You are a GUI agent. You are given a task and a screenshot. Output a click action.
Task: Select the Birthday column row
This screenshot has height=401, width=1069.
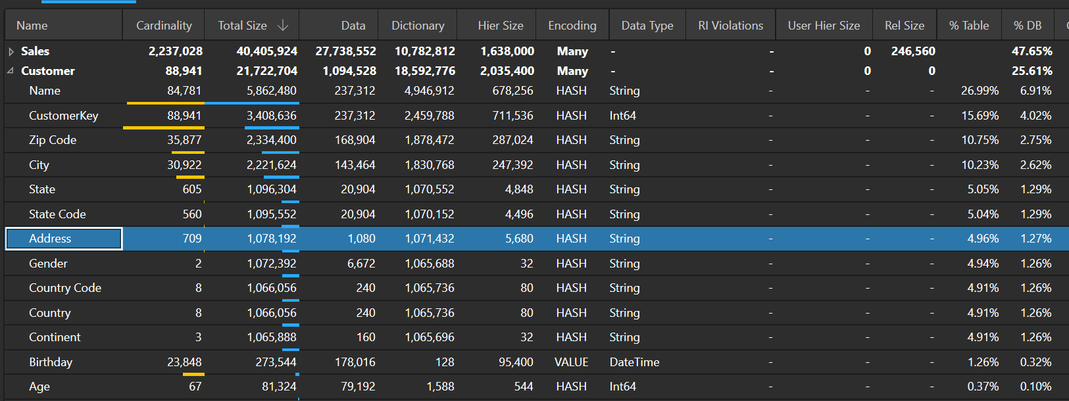[x=51, y=362]
